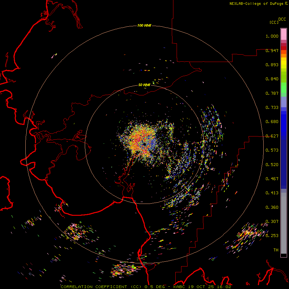The height and width of the screenshot is (289, 289).
Task: Click the 0.413 scale value
Action: [x=272, y=193]
